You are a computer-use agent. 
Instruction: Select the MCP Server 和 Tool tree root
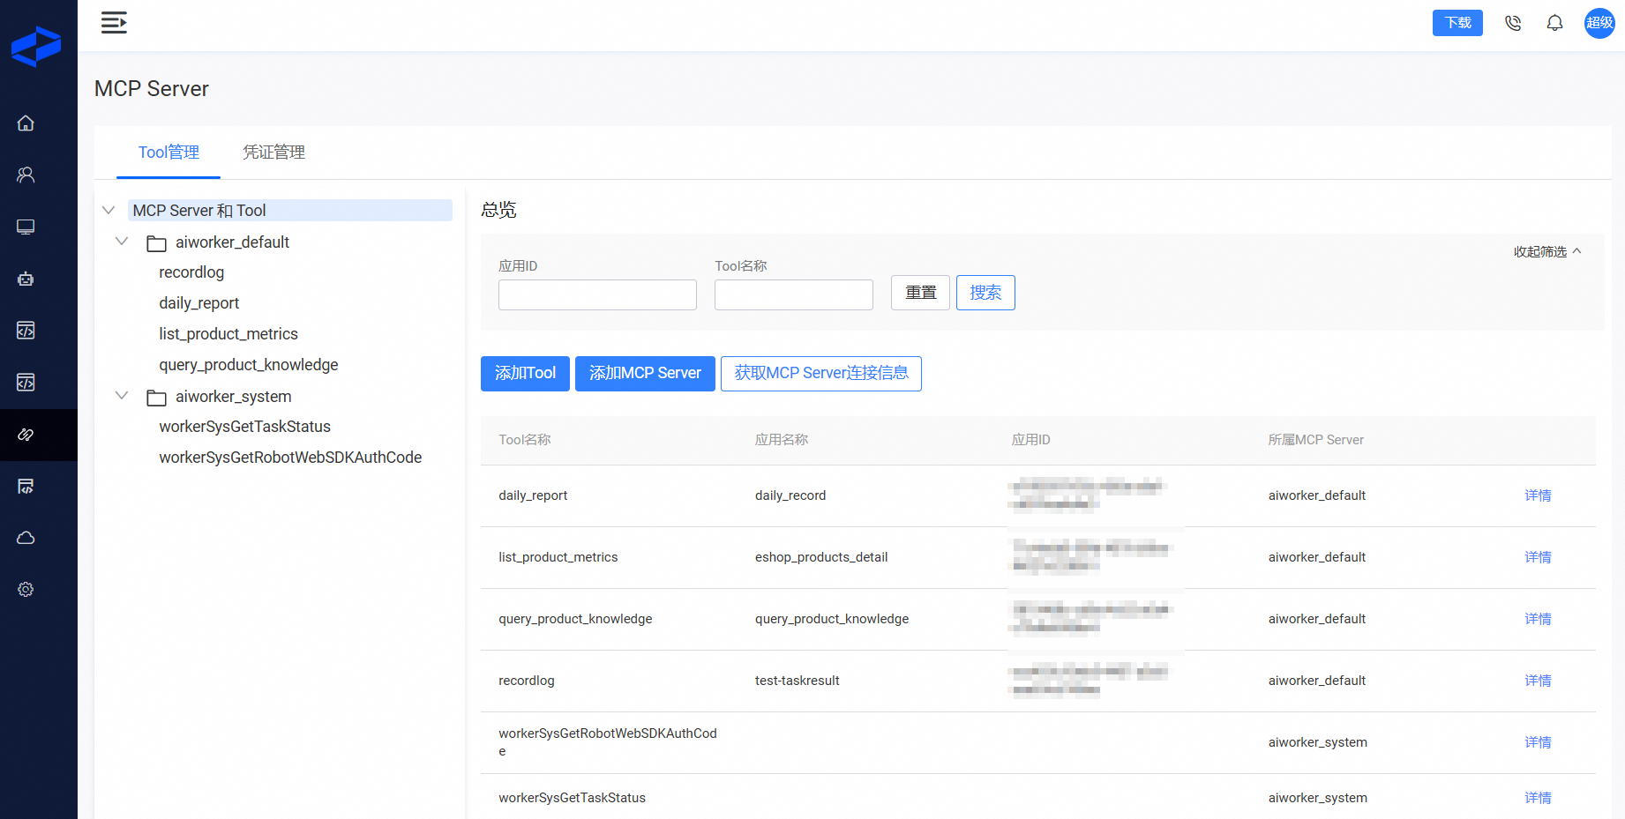tap(290, 211)
